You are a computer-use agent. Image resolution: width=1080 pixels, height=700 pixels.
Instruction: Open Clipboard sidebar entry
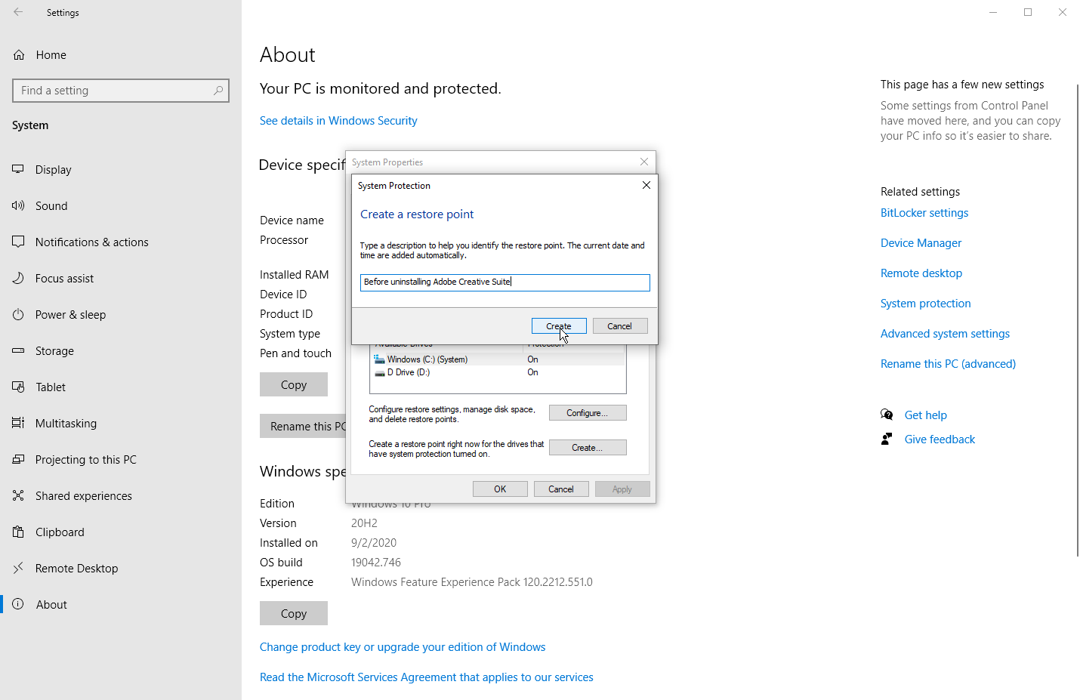click(60, 532)
